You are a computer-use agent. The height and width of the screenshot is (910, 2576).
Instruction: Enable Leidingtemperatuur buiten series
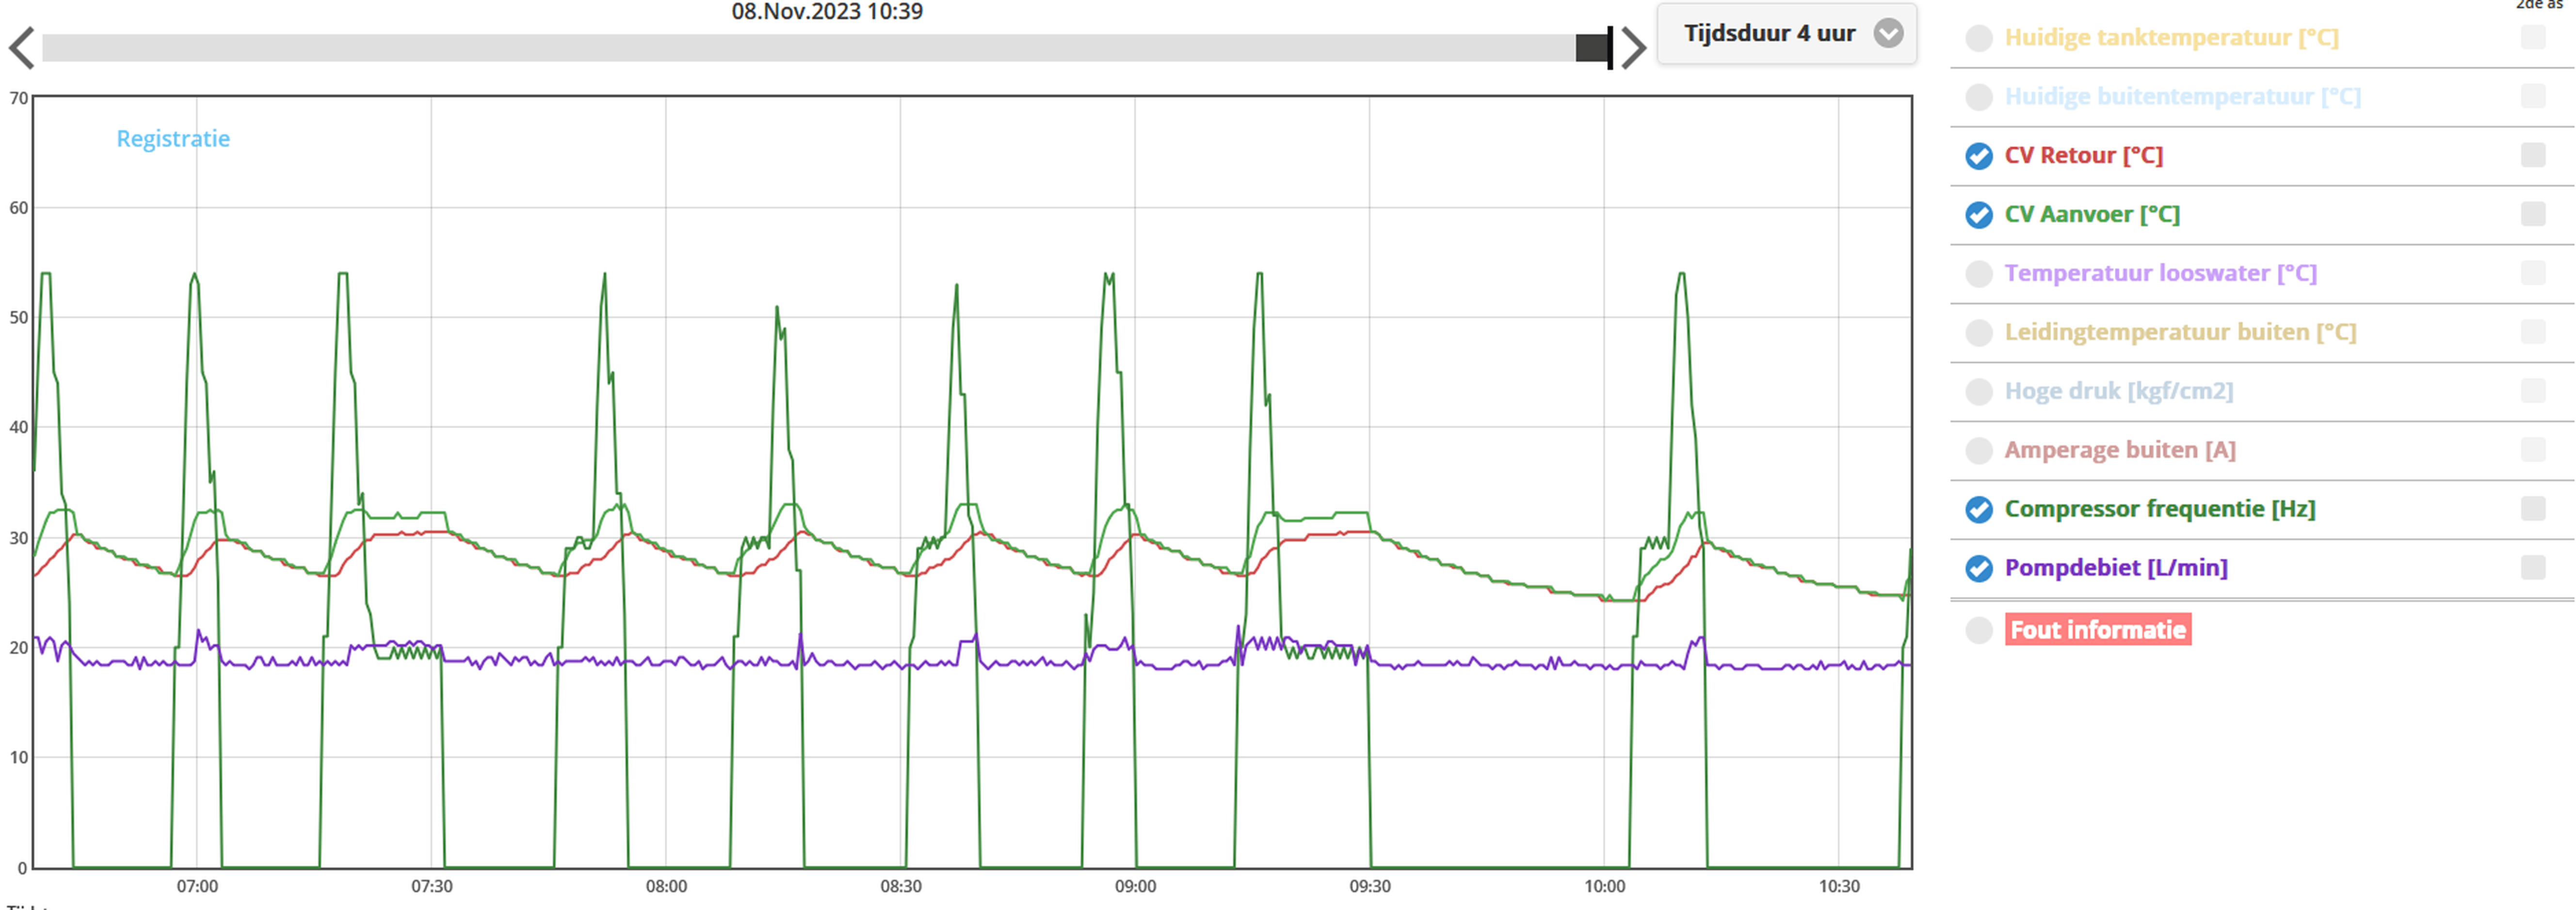(x=1979, y=332)
